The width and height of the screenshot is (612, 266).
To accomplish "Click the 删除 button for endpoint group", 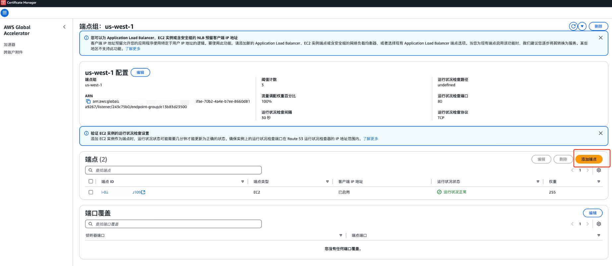I will pos(598,26).
